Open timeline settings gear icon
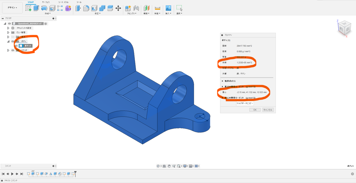356x183 pixels. point(352,174)
